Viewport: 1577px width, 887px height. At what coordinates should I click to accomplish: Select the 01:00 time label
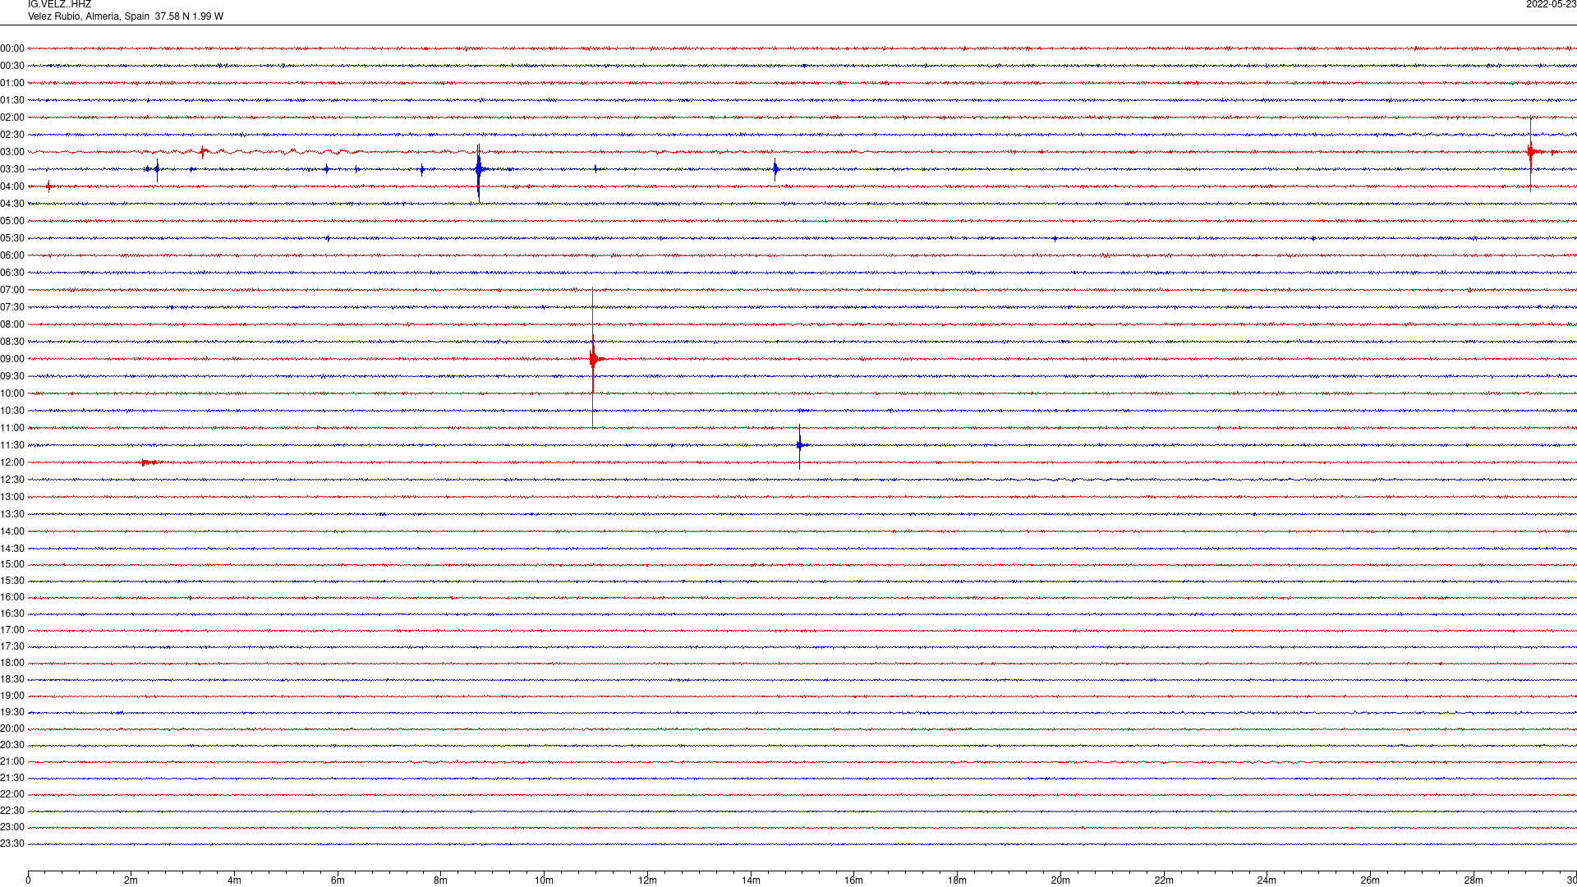tap(12, 83)
